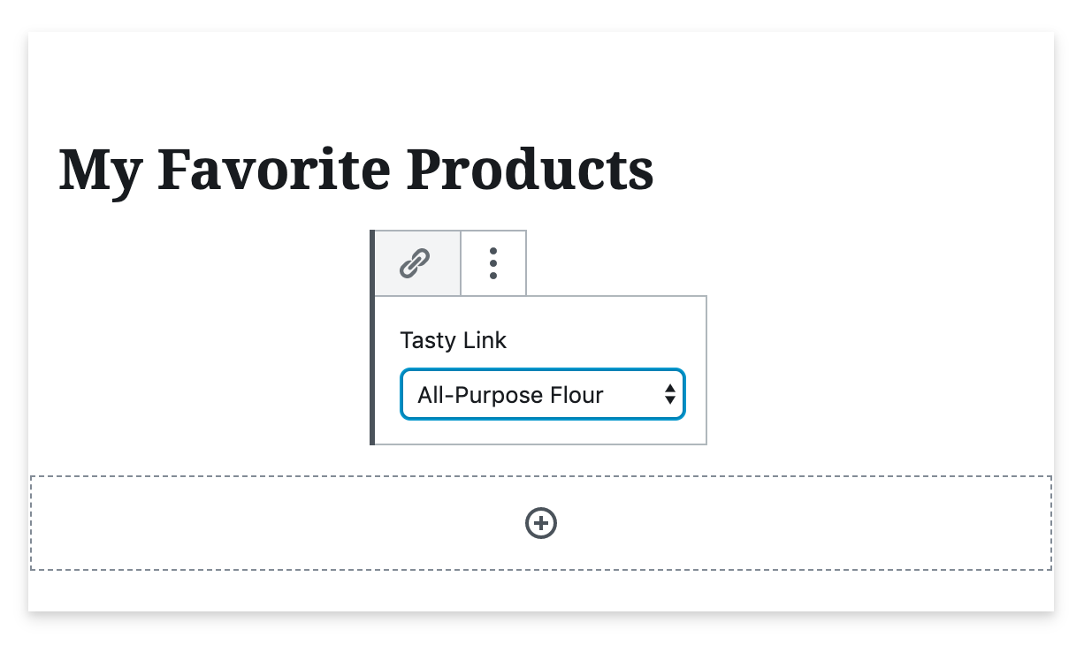Viewport: 1084px width, 645px height.
Task: Click the chain link block icon
Action: click(x=415, y=263)
